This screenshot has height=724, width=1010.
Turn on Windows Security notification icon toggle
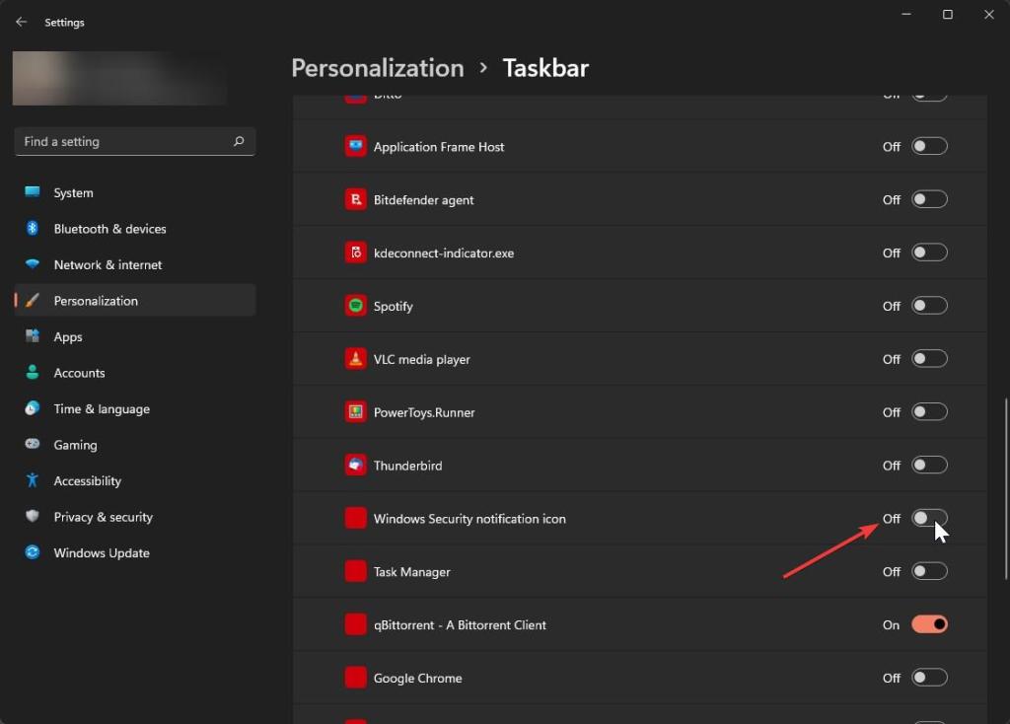(x=929, y=518)
